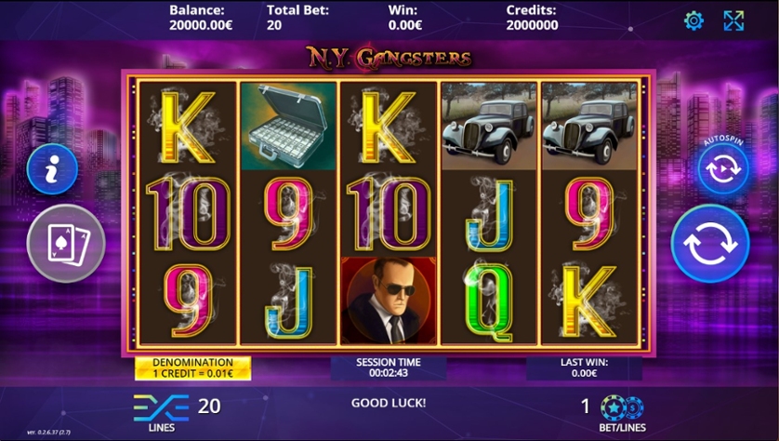The image size is (779, 441).
Task: Click the vintage car on fourth reel
Action: [x=489, y=127]
